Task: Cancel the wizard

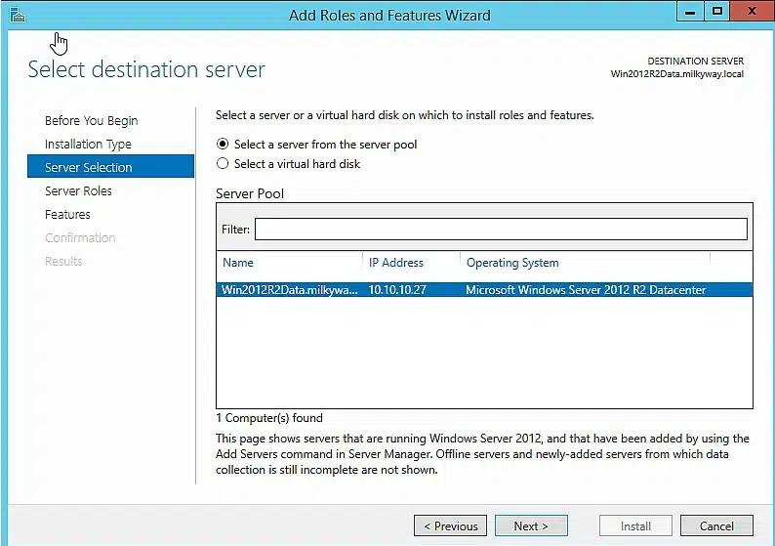Action: tap(716, 525)
